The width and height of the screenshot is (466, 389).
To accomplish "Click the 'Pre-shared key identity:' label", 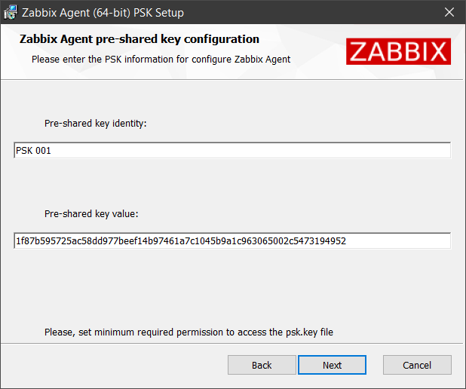I will pos(96,124).
